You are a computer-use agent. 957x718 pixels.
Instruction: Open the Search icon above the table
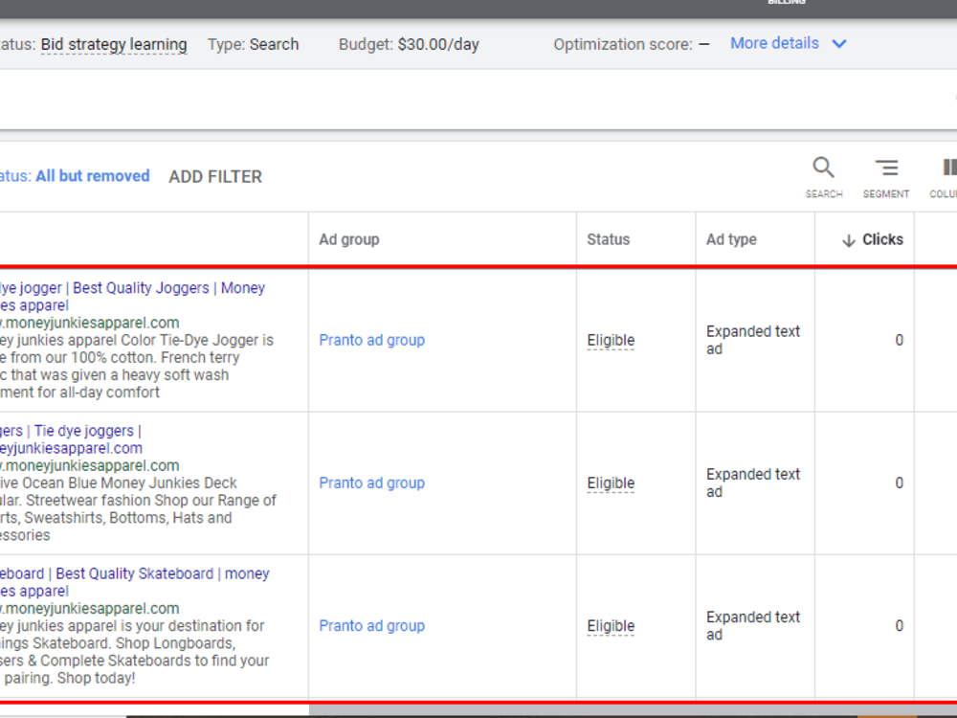[823, 168]
